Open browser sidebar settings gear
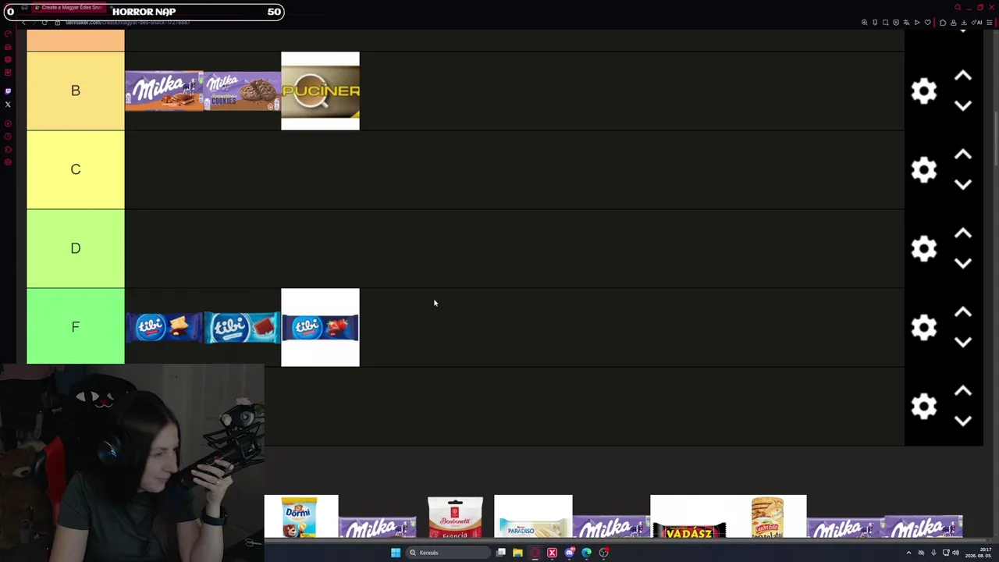Image resolution: width=999 pixels, height=562 pixels. click(8, 162)
